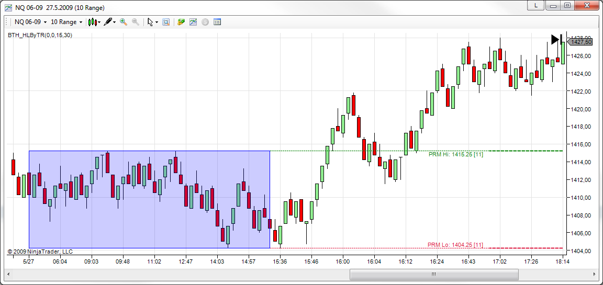
Task: Click the 5/27 date label on time axis
Action: pyautogui.click(x=28, y=261)
